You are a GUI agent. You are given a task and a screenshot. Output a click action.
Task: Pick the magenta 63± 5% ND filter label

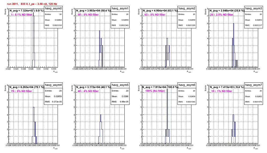pyautogui.click(x=155, y=15)
